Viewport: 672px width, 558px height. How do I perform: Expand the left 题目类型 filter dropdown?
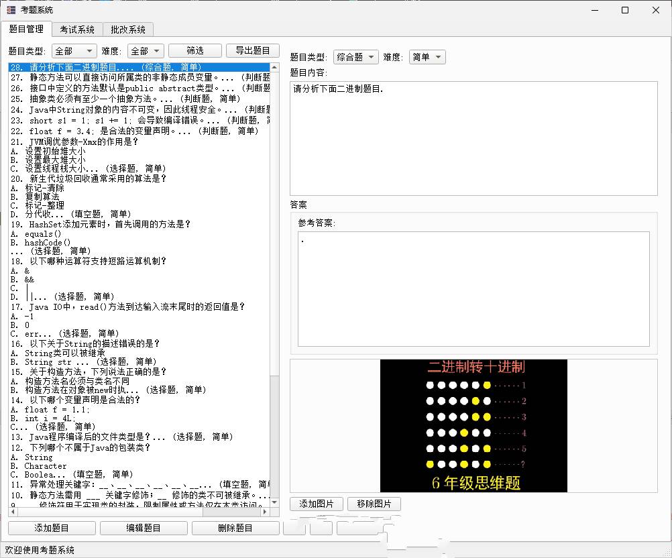coord(74,51)
